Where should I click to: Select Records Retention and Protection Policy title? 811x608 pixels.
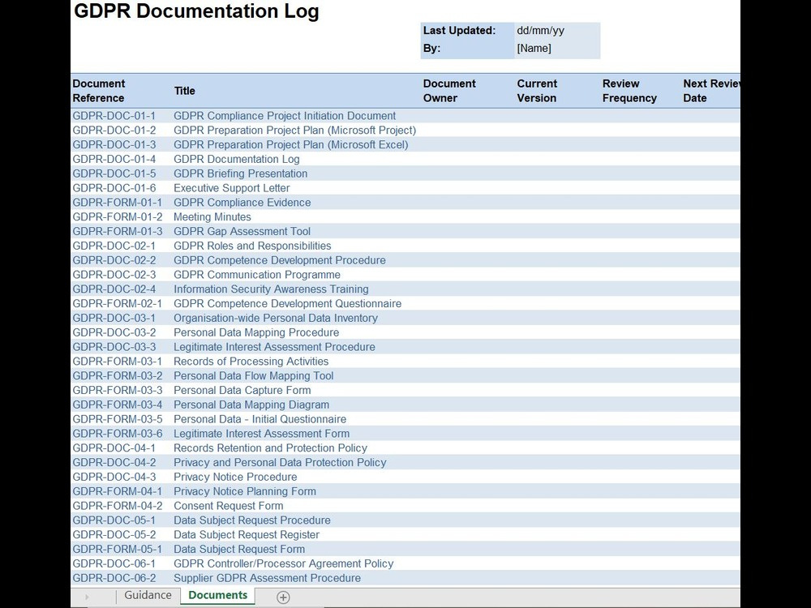click(271, 449)
